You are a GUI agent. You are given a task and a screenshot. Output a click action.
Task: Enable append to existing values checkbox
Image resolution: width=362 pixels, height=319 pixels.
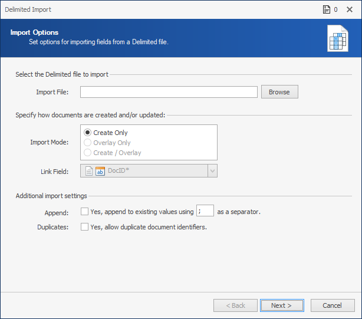coord(84,212)
